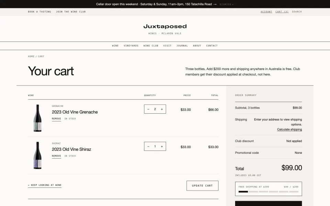Open 2023 Old Vine Shiraz product link
The width and height of the screenshot is (330, 206).
pyautogui.click(x=71, y=149)
